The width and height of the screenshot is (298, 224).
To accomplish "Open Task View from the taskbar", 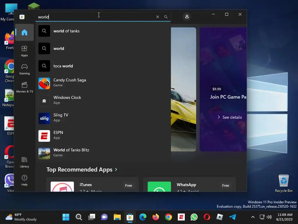I will (92, 217).
